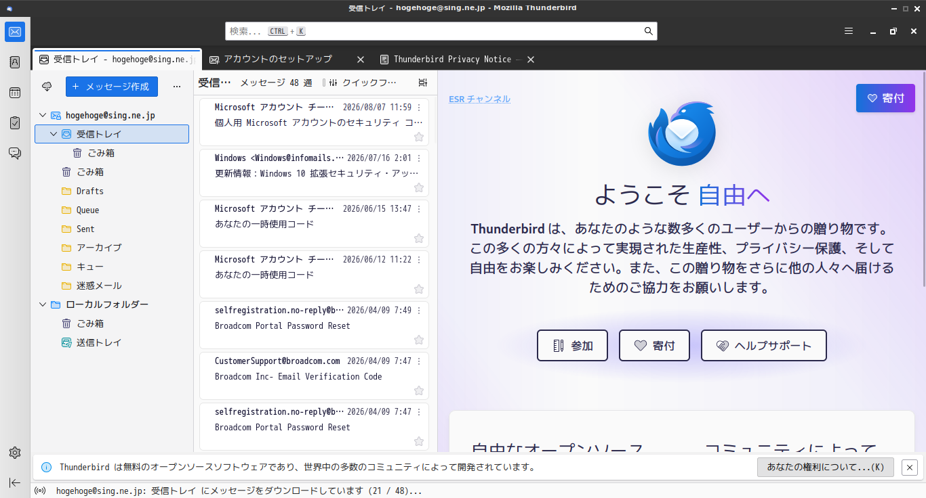Open more menu on Windows 2026/07/16 message

click(x=419, y=158)
